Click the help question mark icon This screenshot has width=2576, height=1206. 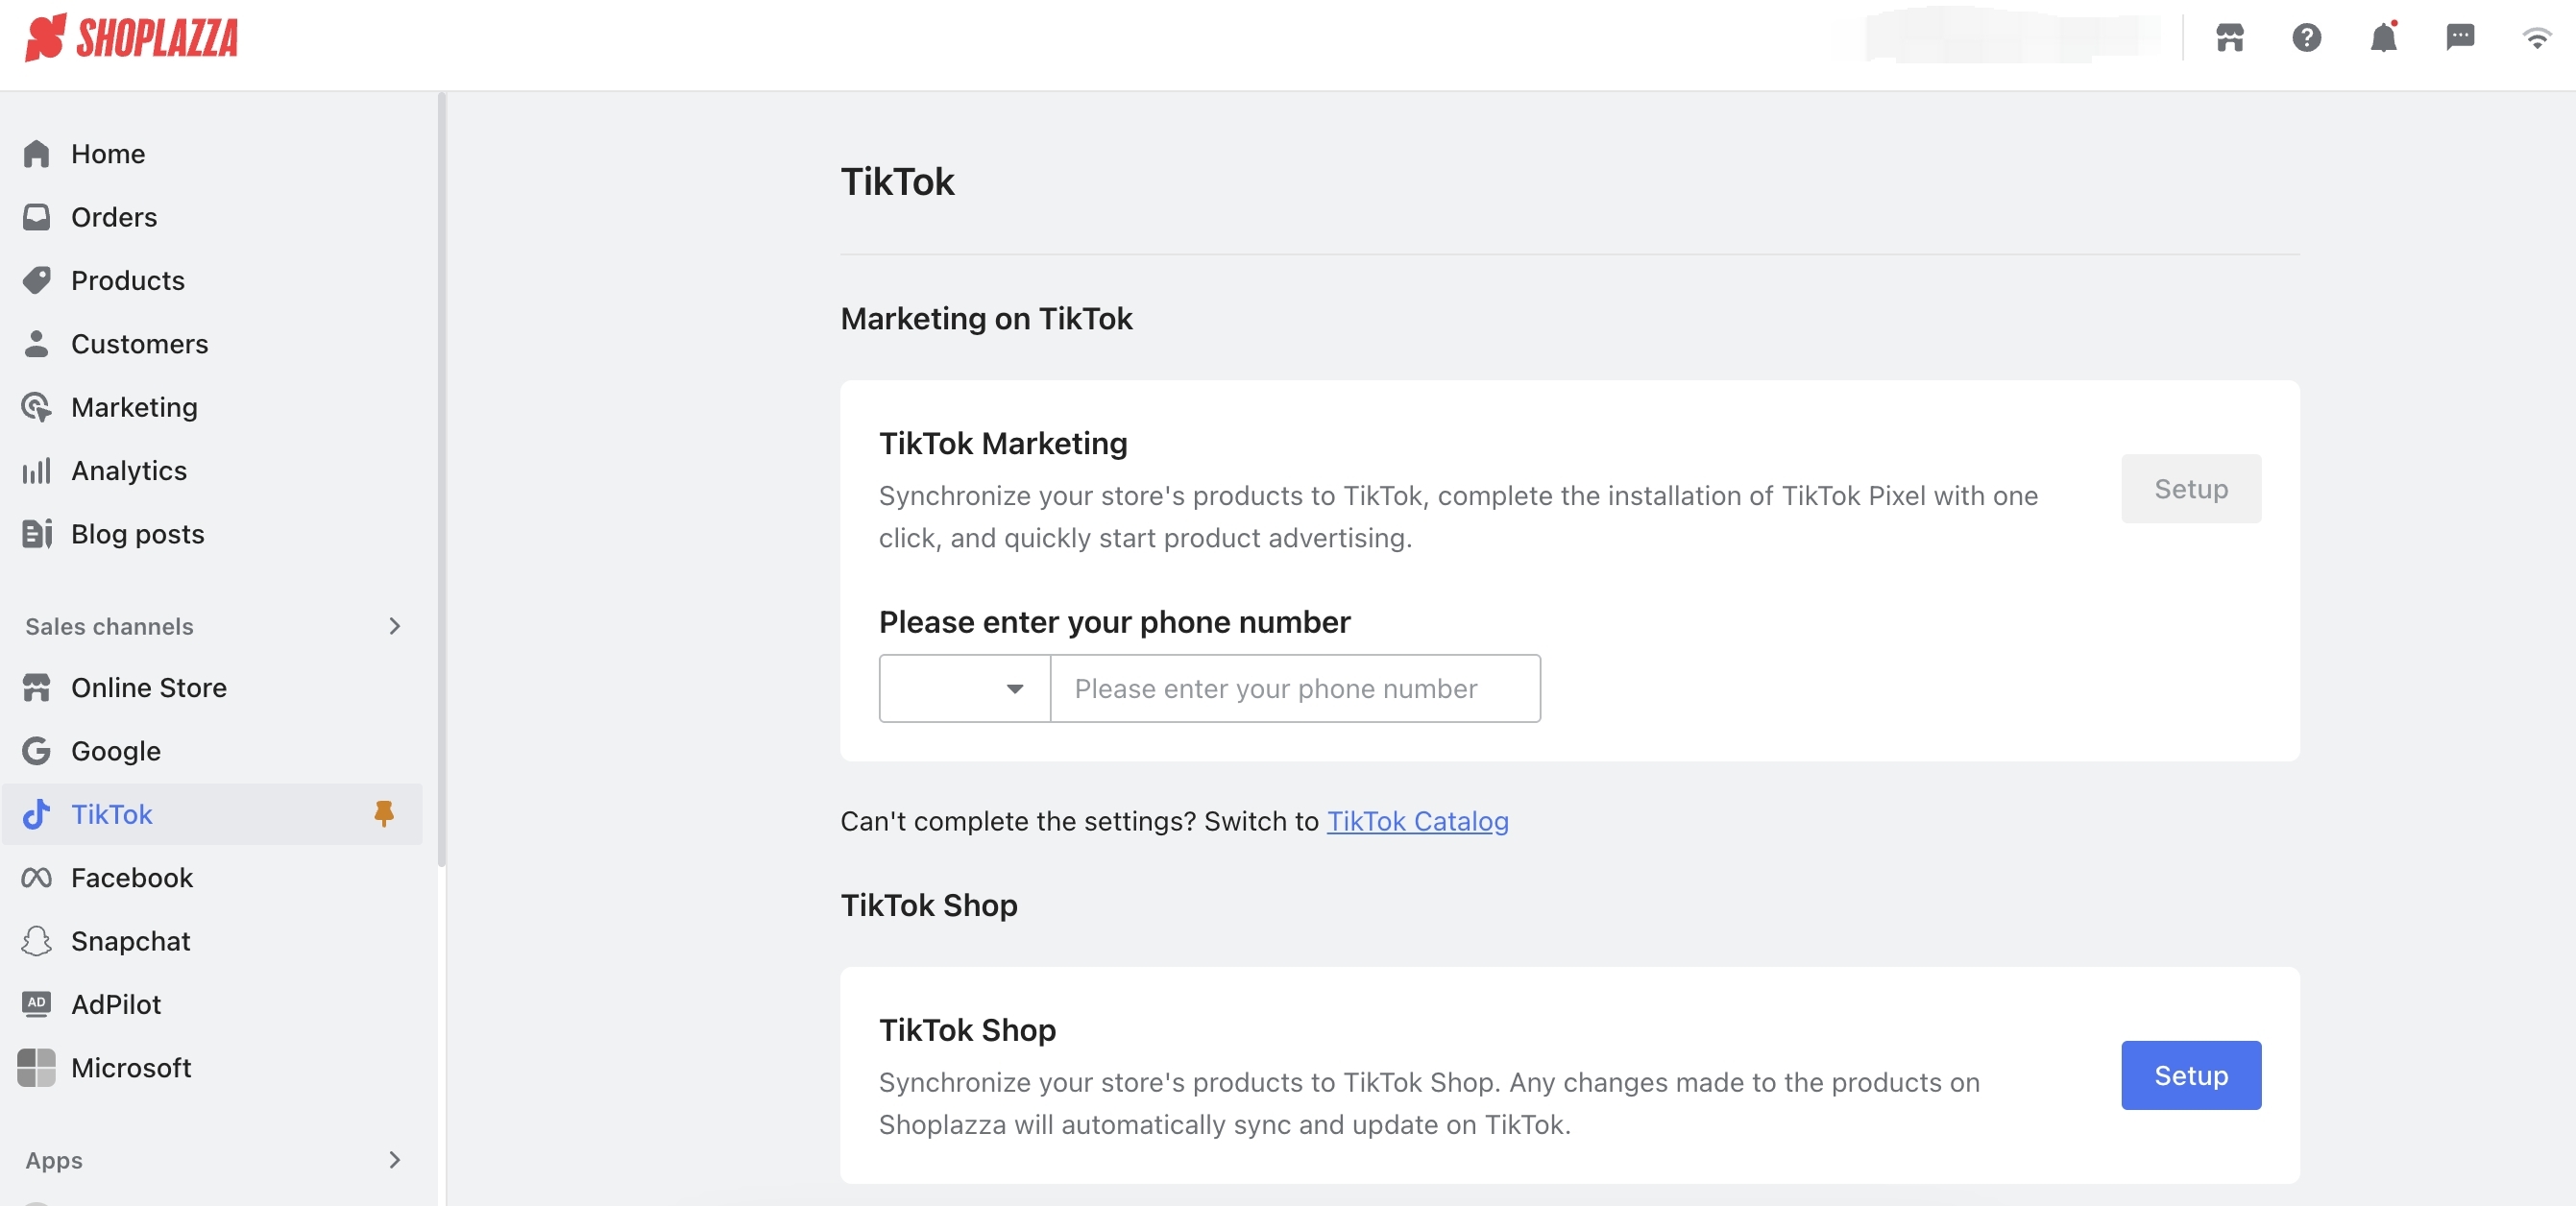[2306, 38]
